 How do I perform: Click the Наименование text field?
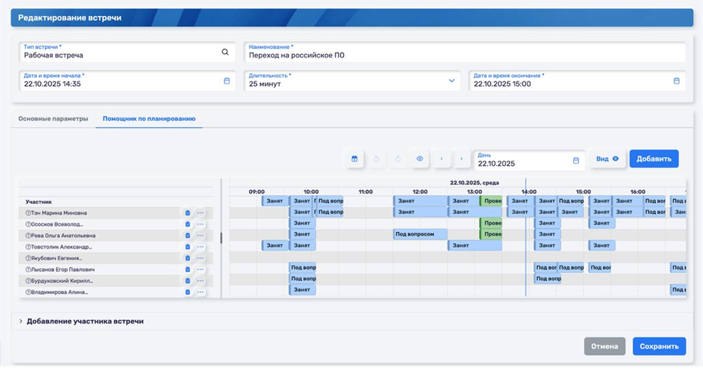463,55
